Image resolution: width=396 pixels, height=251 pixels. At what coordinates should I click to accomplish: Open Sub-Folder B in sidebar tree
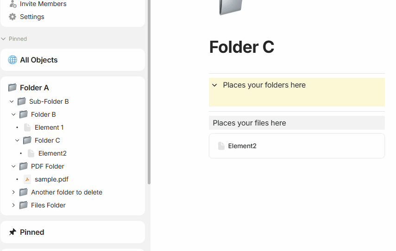tap(49, 101)
